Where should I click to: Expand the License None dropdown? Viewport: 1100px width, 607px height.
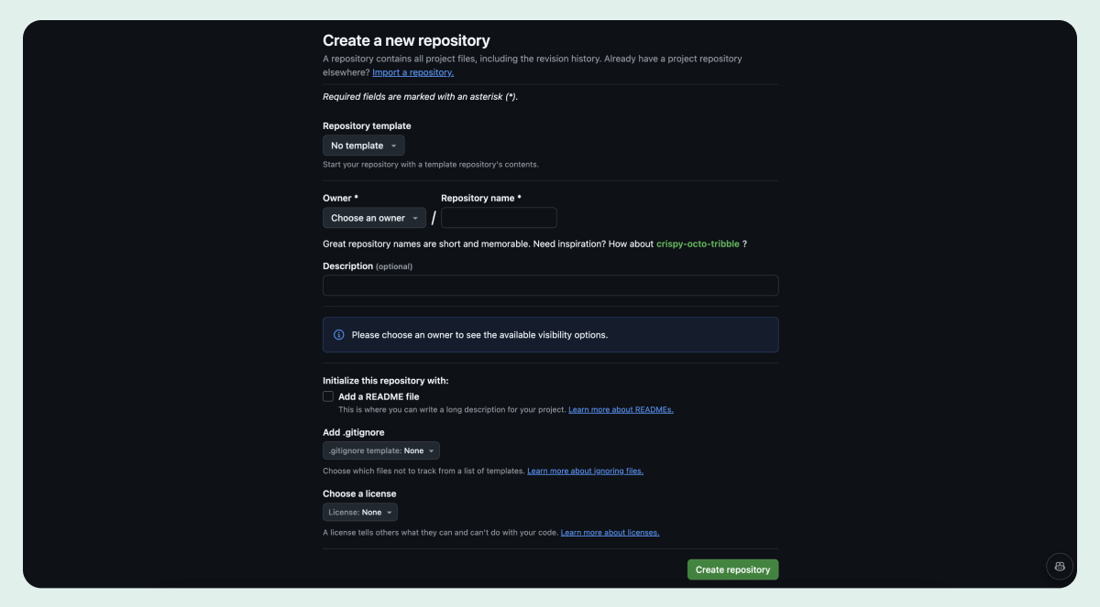[x=360, y=513]
